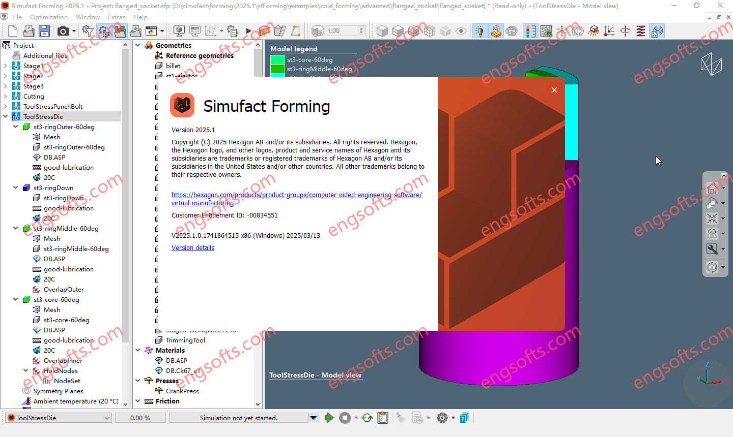Viewport: 733px width, 437px height.
Task: Click the 0.00 % progress indicator
Action: click(x=140, y=418)
